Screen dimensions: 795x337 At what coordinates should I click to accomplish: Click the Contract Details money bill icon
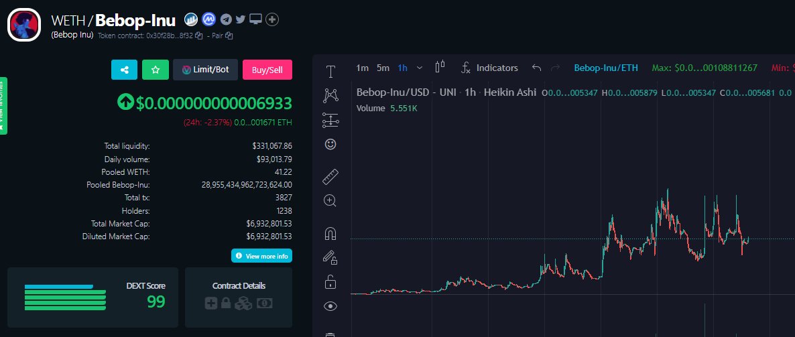point(265,303)
